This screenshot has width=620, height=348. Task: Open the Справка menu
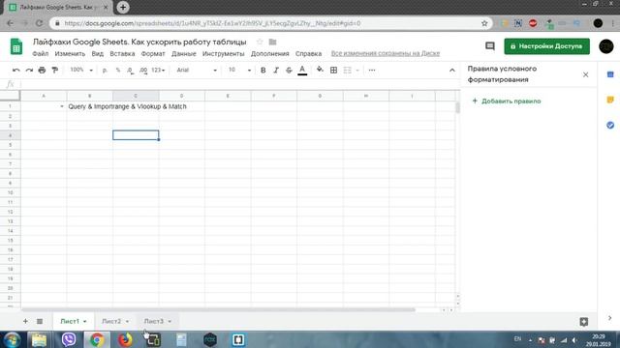pyautogui.click(x=308, y=54)
